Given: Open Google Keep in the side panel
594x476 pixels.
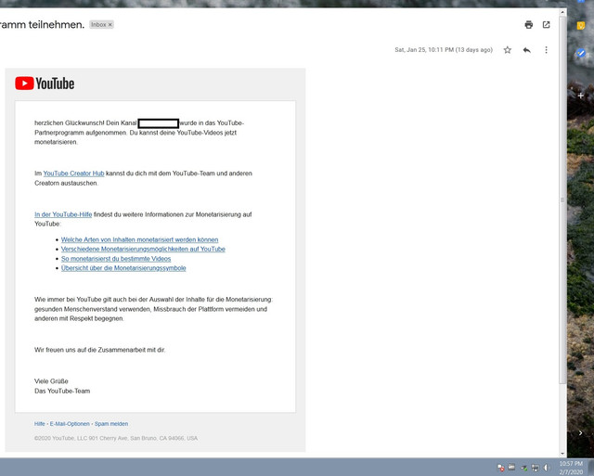Looking at the screenshot, I should pyautogui.click(x=581, y=25).
